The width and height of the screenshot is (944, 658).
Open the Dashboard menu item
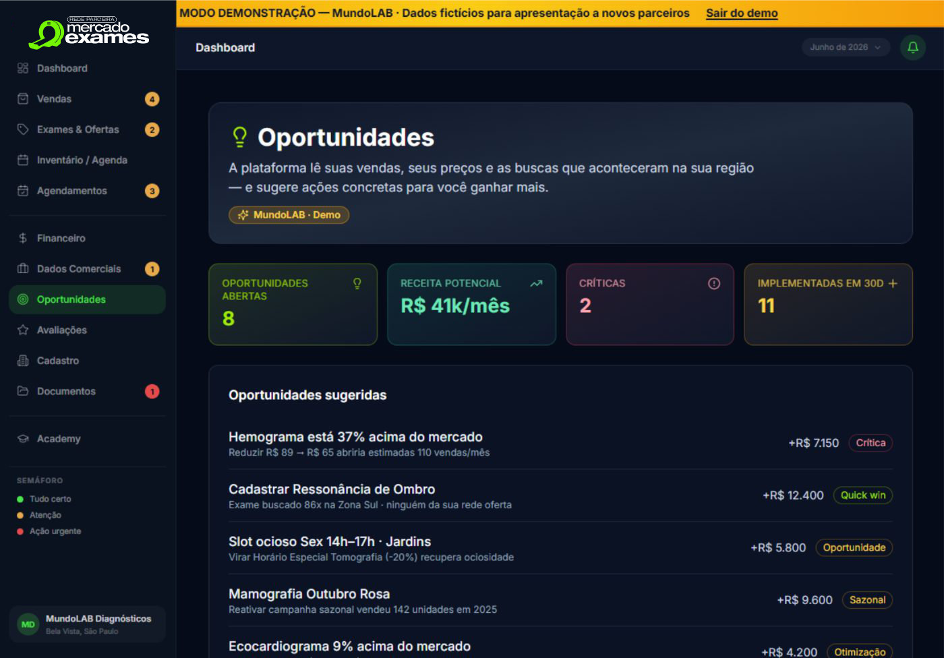click(x=87, y=68)
